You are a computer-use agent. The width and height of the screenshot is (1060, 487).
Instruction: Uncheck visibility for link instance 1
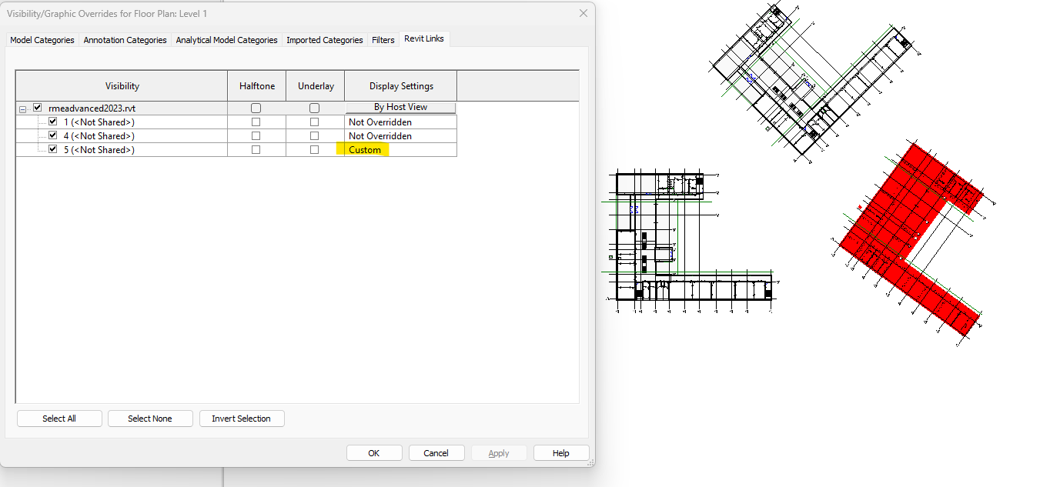point(52,121)
